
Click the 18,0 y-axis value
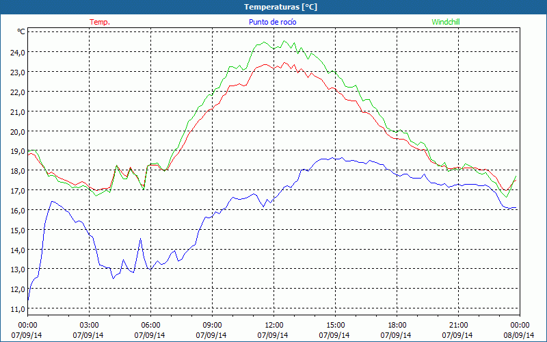click(18, 170)
